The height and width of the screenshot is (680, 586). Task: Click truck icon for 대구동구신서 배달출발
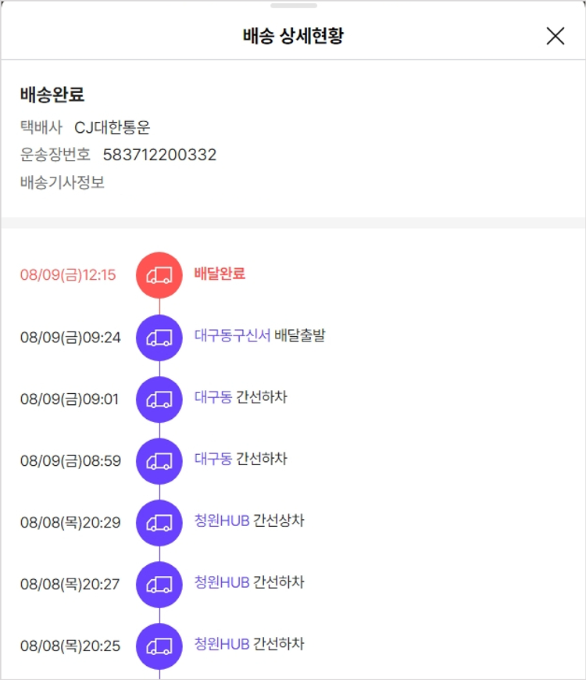tap(159, 337)
